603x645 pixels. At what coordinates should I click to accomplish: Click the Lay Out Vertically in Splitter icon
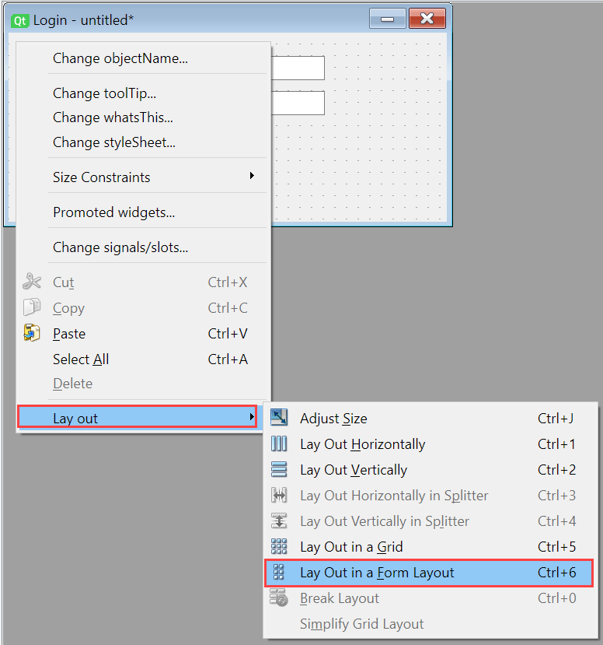[280, 521]
